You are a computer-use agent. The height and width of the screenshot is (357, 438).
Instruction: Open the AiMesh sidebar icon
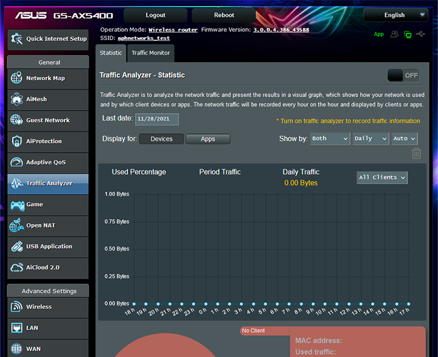coord(16,99)
